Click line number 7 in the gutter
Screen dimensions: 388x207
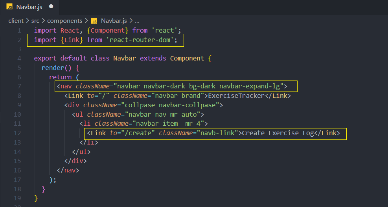point(19,86)
